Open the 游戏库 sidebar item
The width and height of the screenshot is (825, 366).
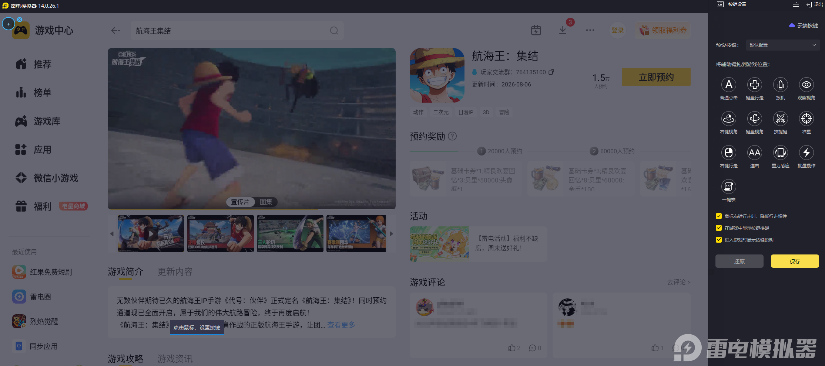pos(47,121)
